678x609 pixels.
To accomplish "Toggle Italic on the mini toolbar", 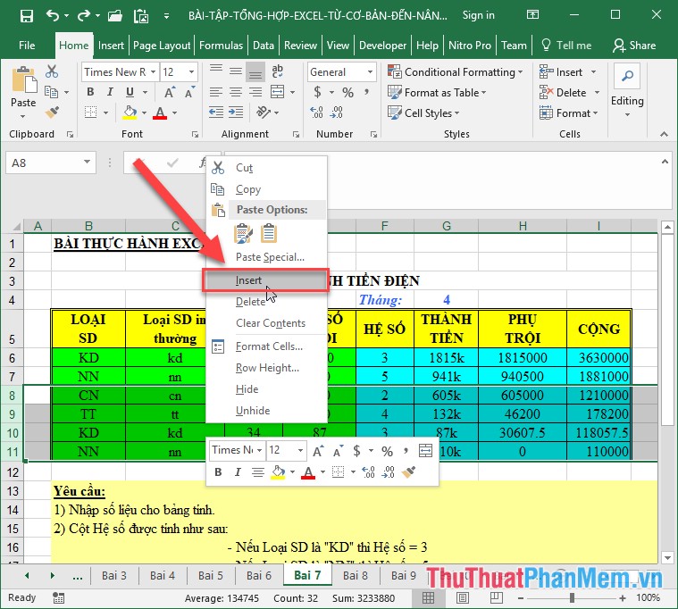I will (238, 471).
